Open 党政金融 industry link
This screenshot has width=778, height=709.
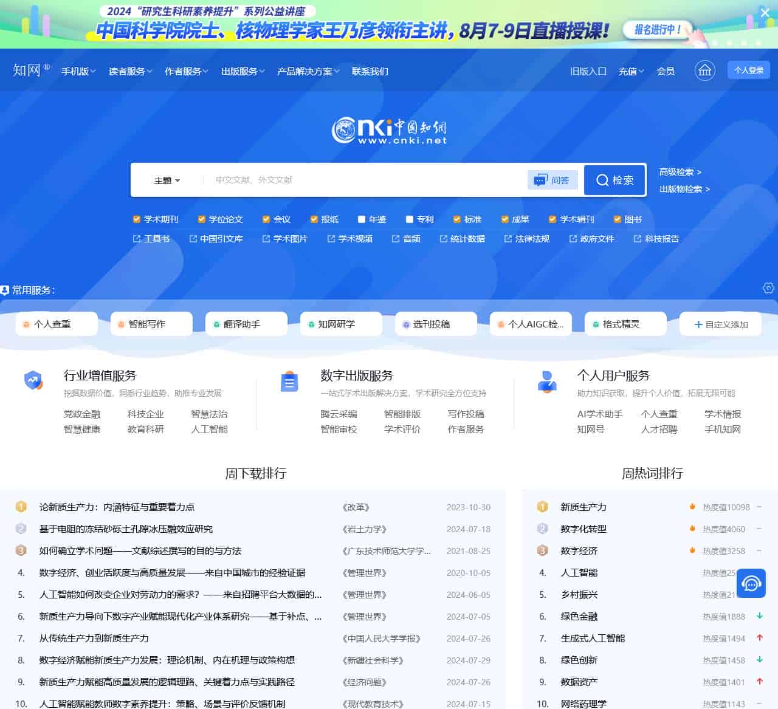pyautogui.click(x=82, y=414)
